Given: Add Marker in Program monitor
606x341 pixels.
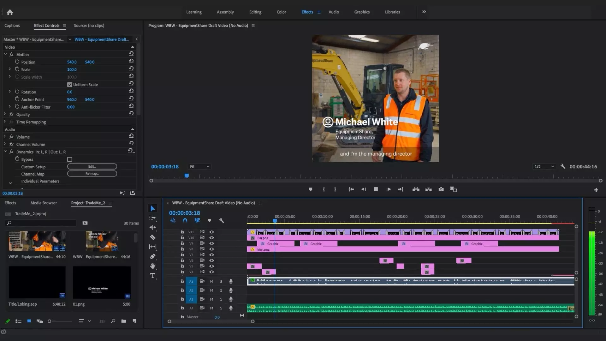Looking at the screenshot, I should coord(311,189).
